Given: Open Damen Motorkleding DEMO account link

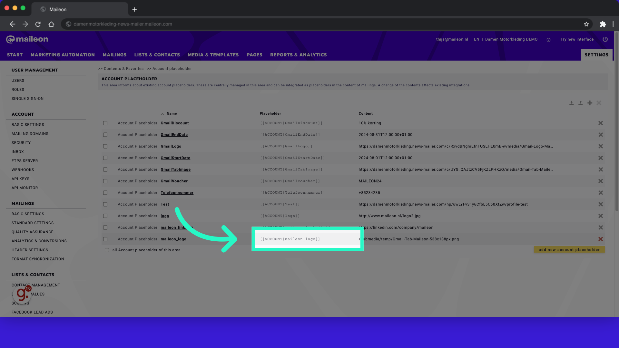Looking at the screenshot, I should [x=511, y=39].
